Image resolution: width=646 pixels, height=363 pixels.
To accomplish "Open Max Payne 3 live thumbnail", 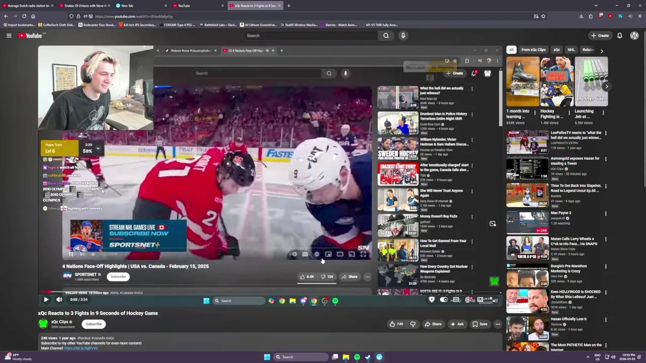I will [x=527, y=222].
